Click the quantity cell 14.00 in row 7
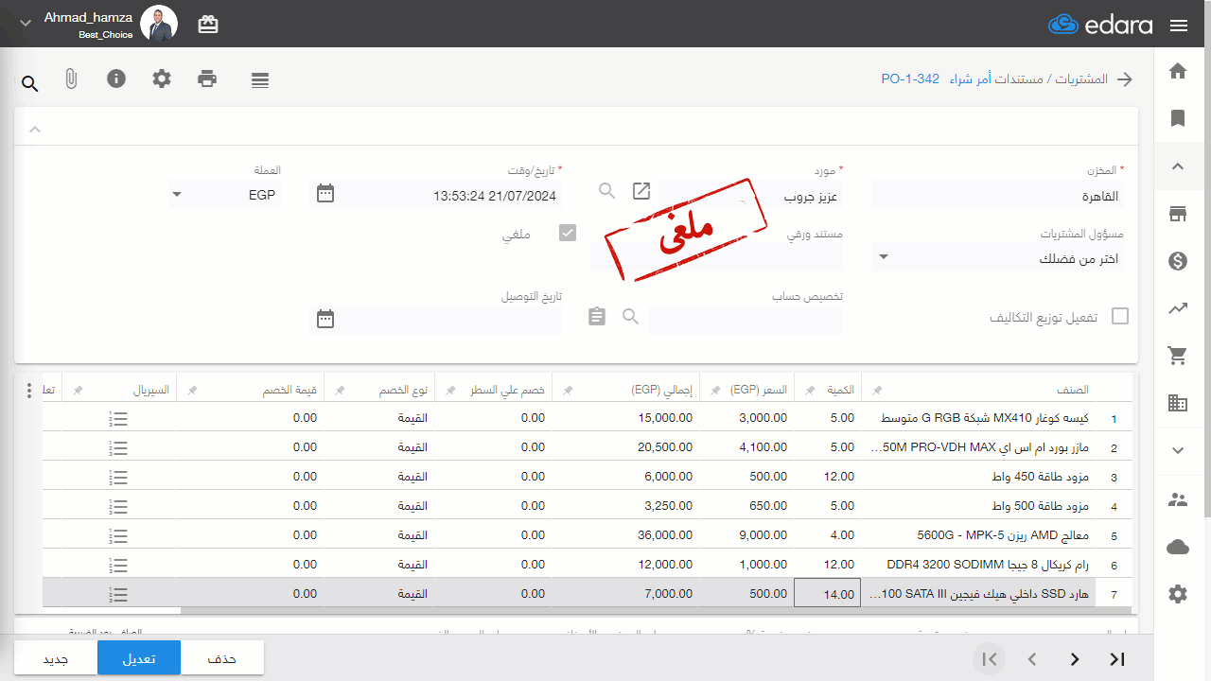This screenshot has height=681, width=1211. [x=827, y=594]
